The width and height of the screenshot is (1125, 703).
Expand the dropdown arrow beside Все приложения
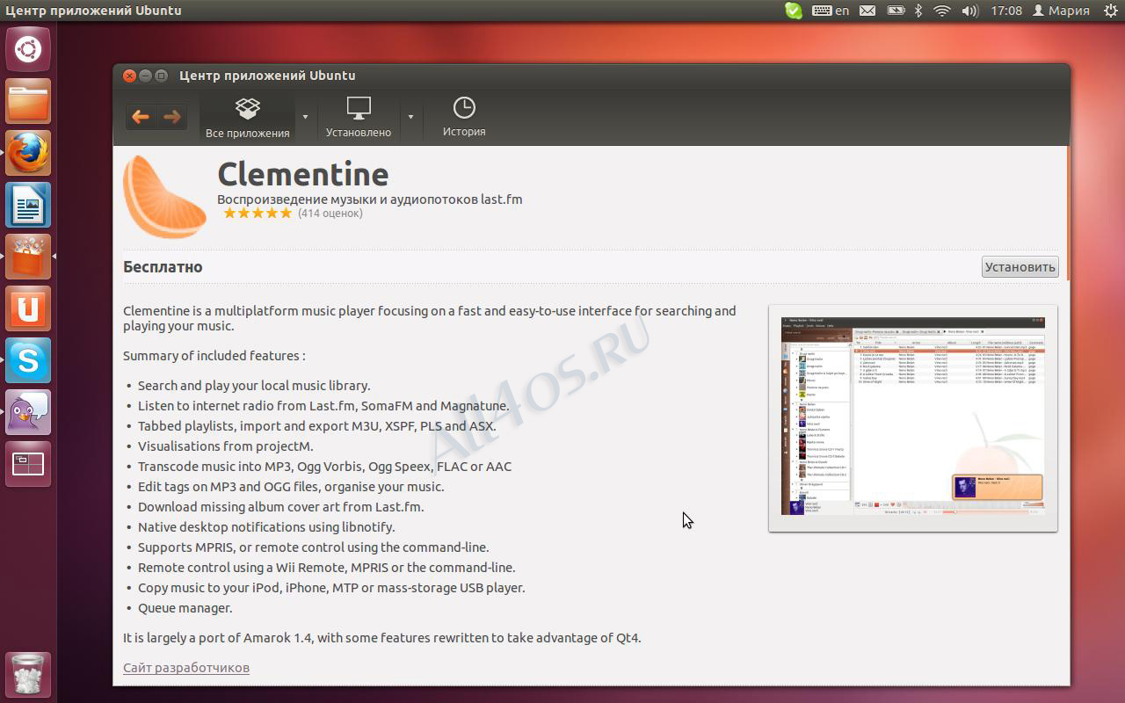pos(305,117)
